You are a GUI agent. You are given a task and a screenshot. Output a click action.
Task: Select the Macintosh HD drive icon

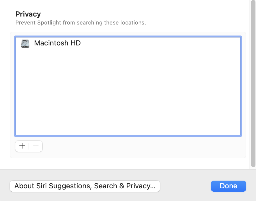pos(25,44)
